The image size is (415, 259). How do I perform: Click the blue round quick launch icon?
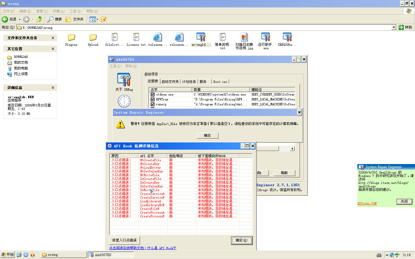tap(26, 255)
